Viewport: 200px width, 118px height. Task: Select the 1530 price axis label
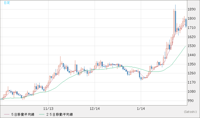point(192,46)
